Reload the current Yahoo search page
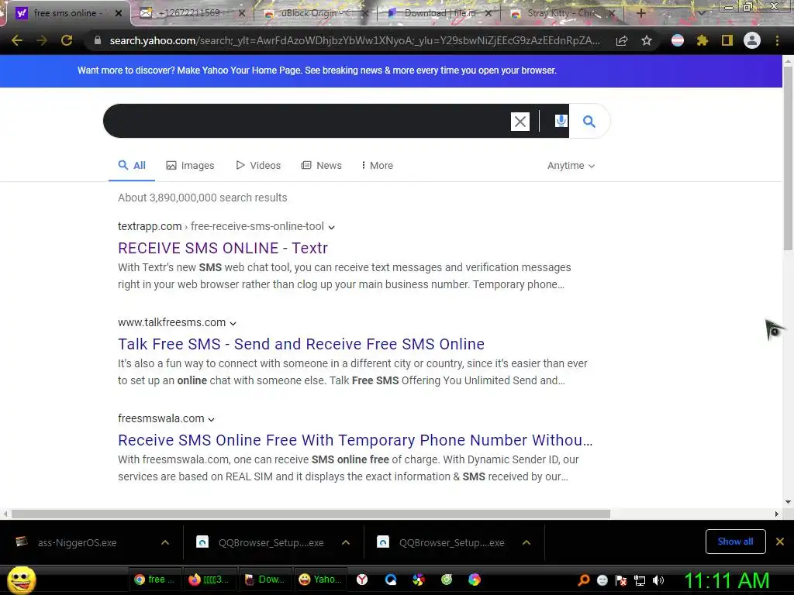Screen dimensions: 794x595 point(67,40)
